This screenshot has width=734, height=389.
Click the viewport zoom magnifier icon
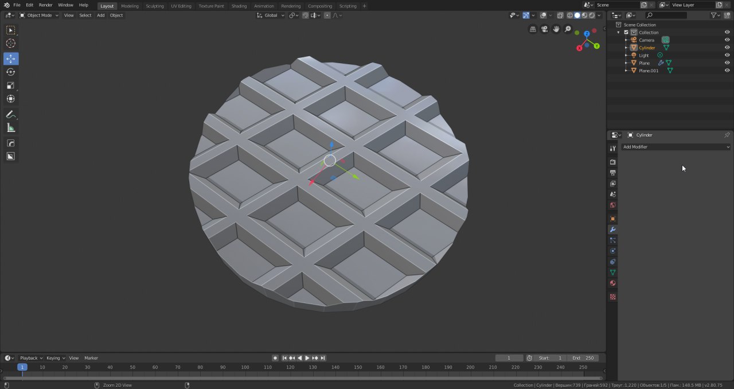pyautogui.click(x=568, y=29)
